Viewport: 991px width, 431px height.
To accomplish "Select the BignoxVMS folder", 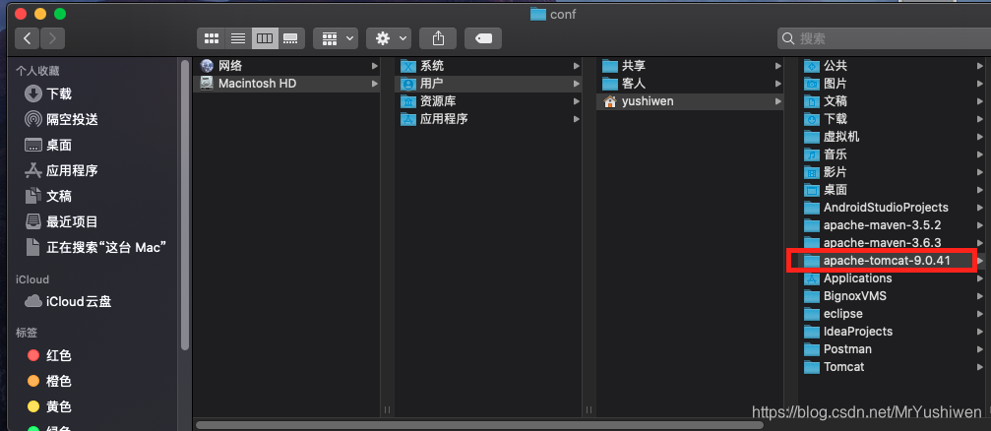I will (x=893, y=296).
